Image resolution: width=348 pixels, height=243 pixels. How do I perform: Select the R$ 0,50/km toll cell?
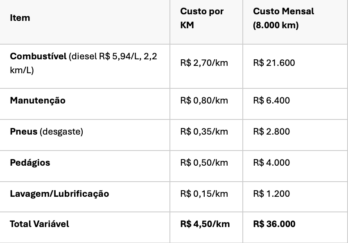click(x=204, y=163)
